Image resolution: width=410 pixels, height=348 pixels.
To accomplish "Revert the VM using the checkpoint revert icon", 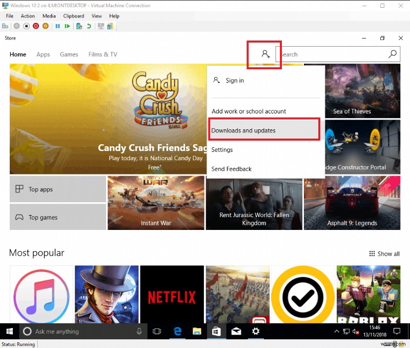I will 90,26.
